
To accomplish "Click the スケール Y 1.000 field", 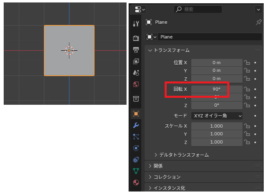I will click(217, 134).
